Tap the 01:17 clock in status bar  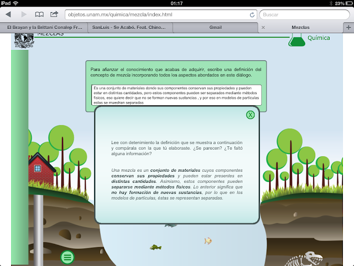(x=176, y=3)
